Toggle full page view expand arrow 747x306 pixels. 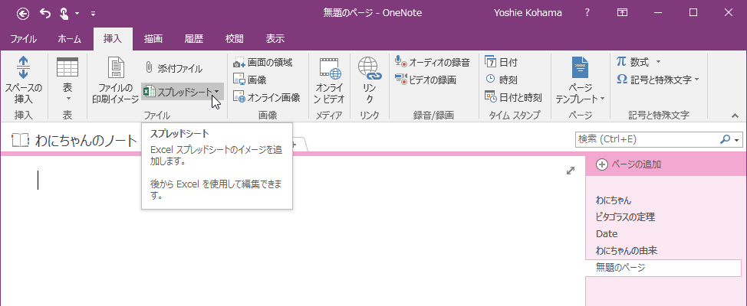[x=571, y=171]
